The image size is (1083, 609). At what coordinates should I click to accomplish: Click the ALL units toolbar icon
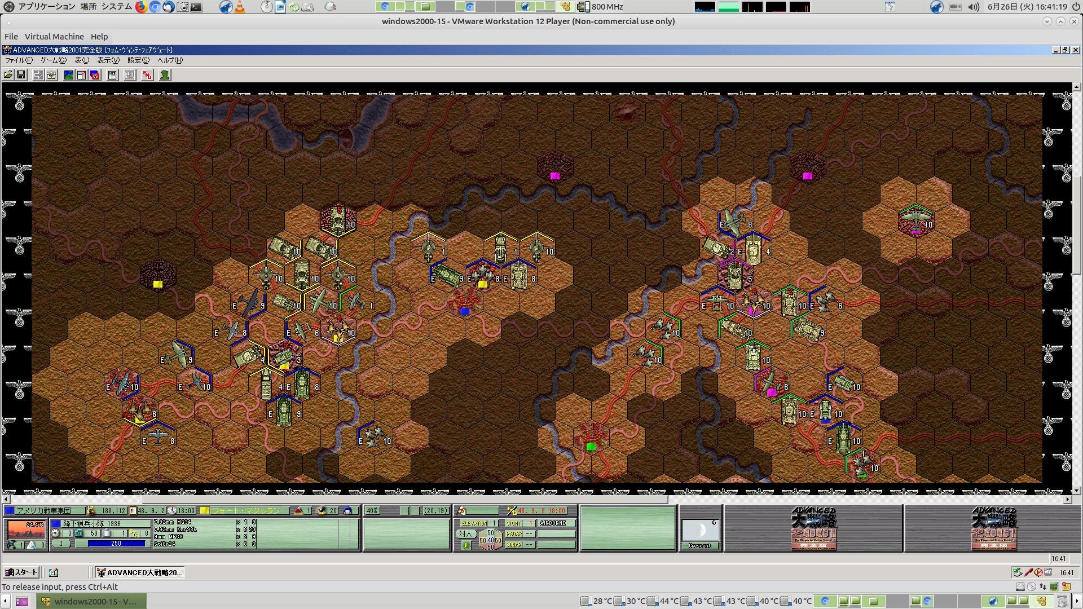(x=130, y=75)
